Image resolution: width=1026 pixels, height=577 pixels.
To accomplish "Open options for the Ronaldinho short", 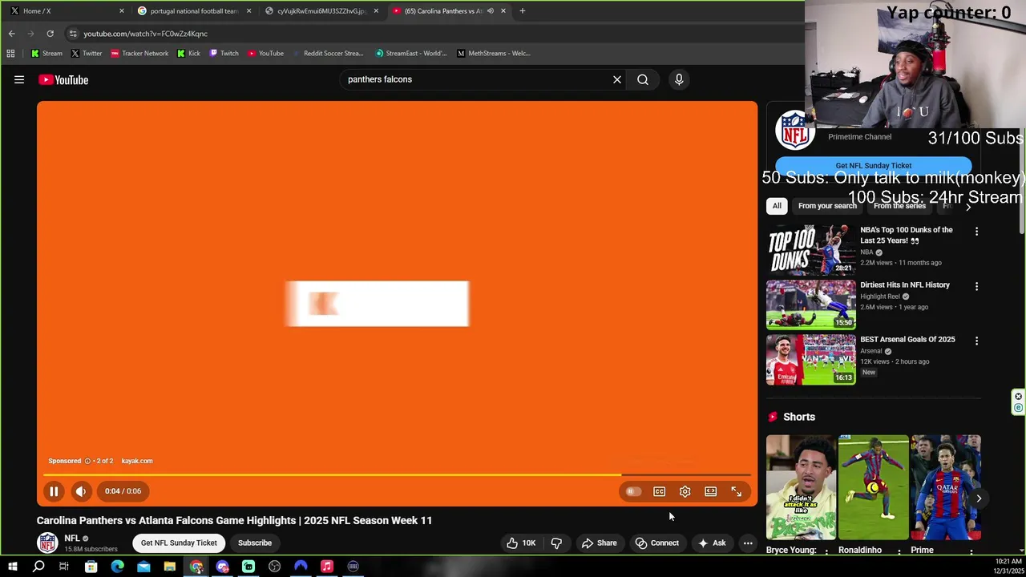I will (899, 551).
